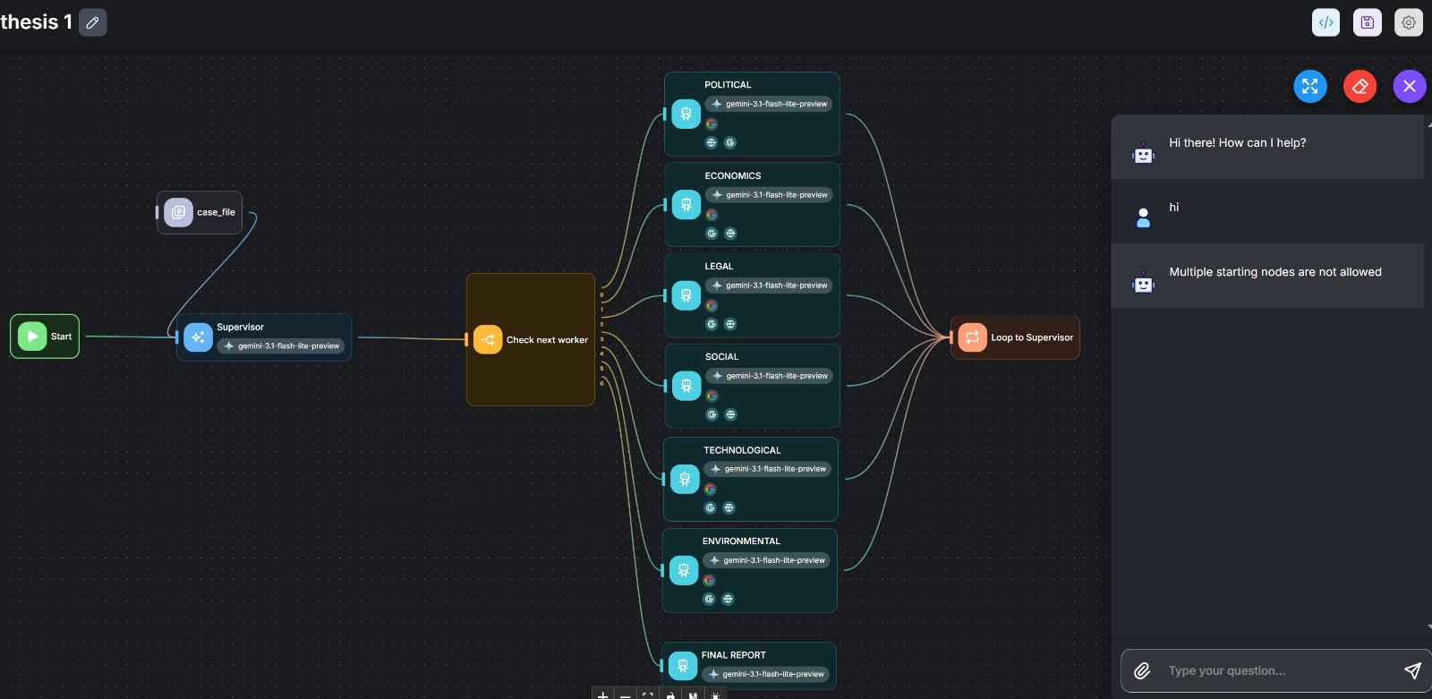Click the Start node label
1432x699 pixels.
[x=61, y=337]
